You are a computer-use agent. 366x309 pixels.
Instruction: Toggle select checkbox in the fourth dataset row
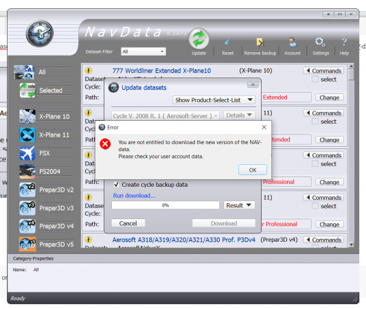[x=315, y=206]
